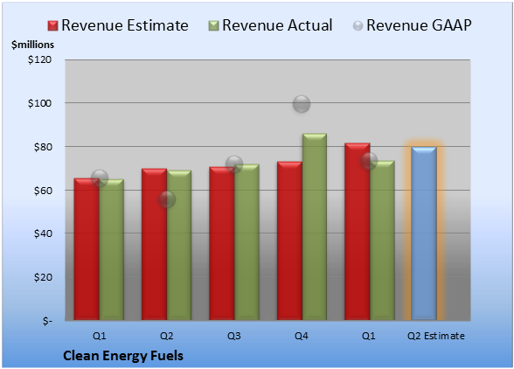
Task: Select the red Q4 Revenue Estimate bar
Action: pyautogui.click(x=289, y=240)
